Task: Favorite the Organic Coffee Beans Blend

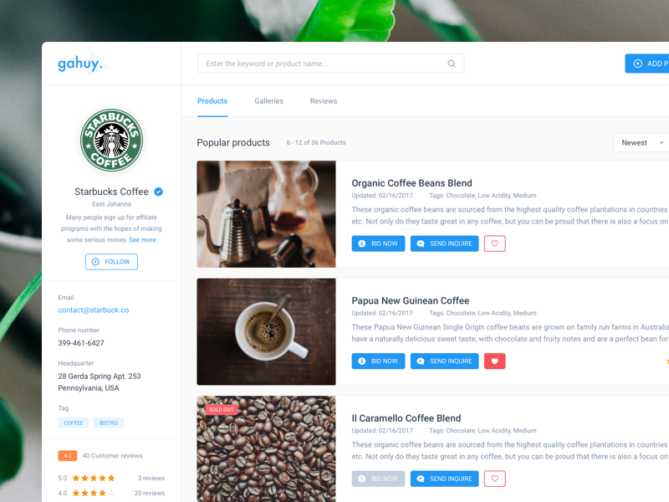Action: coord(494,243)
